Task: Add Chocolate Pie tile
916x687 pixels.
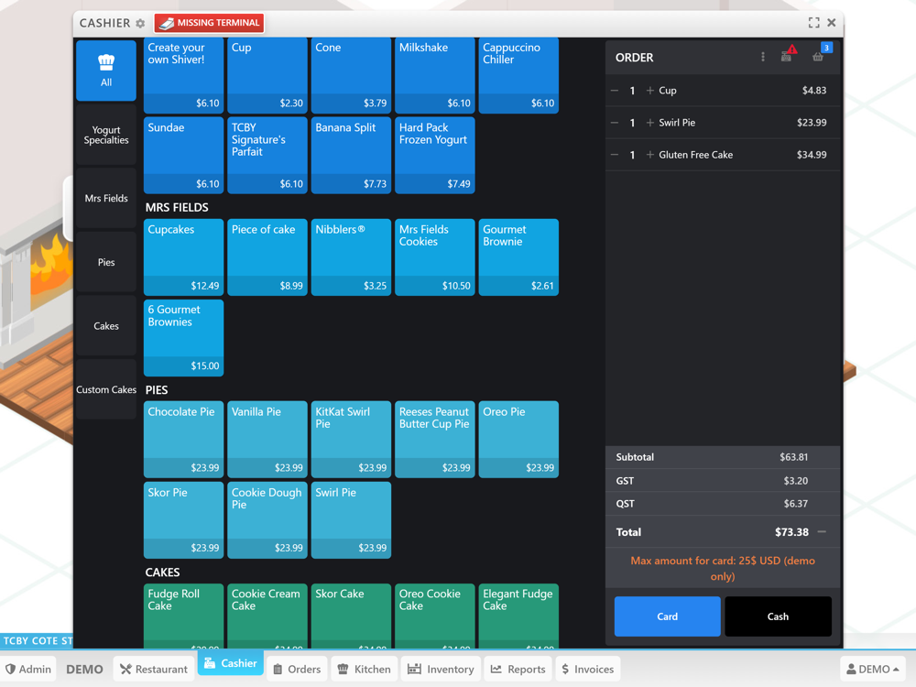Action: [x=183, y=440]
